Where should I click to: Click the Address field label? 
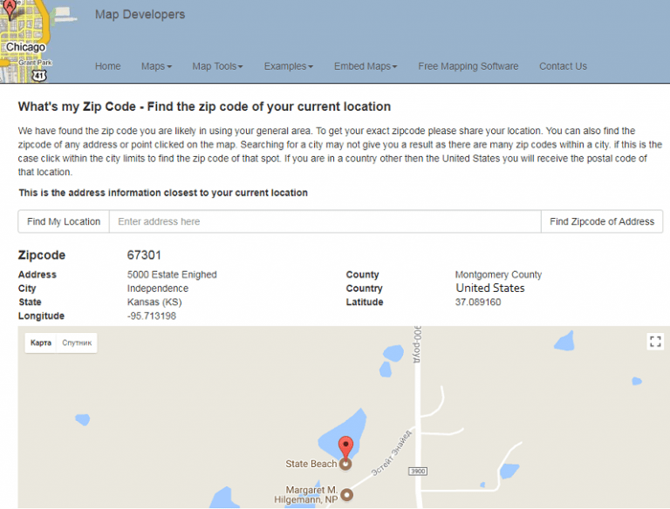[38, 275]
